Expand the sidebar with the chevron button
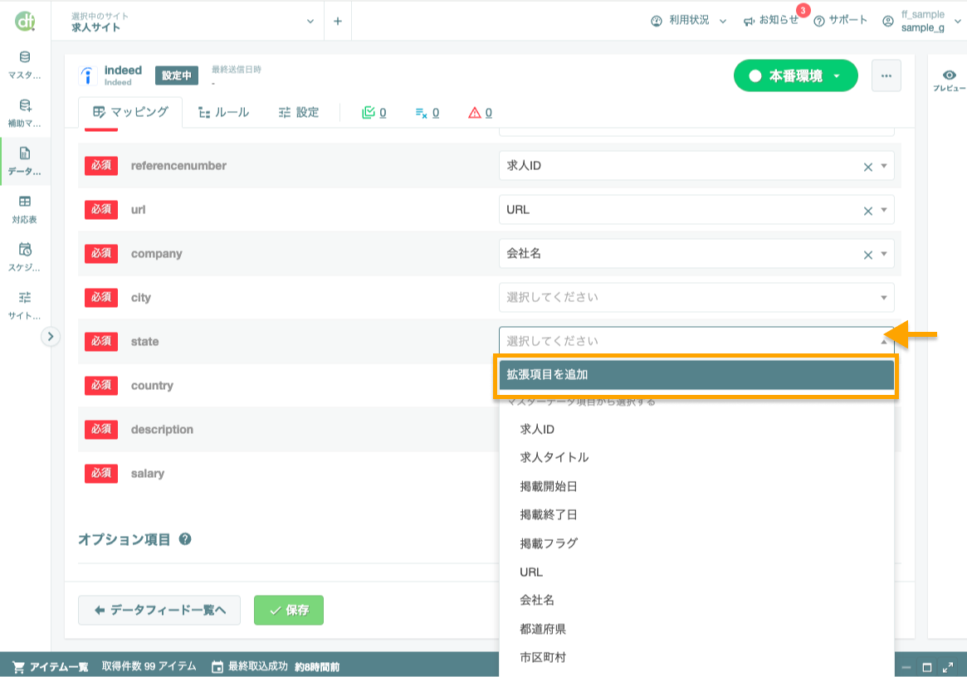Screen dimensions: 967x677 (x=51, y=337)
